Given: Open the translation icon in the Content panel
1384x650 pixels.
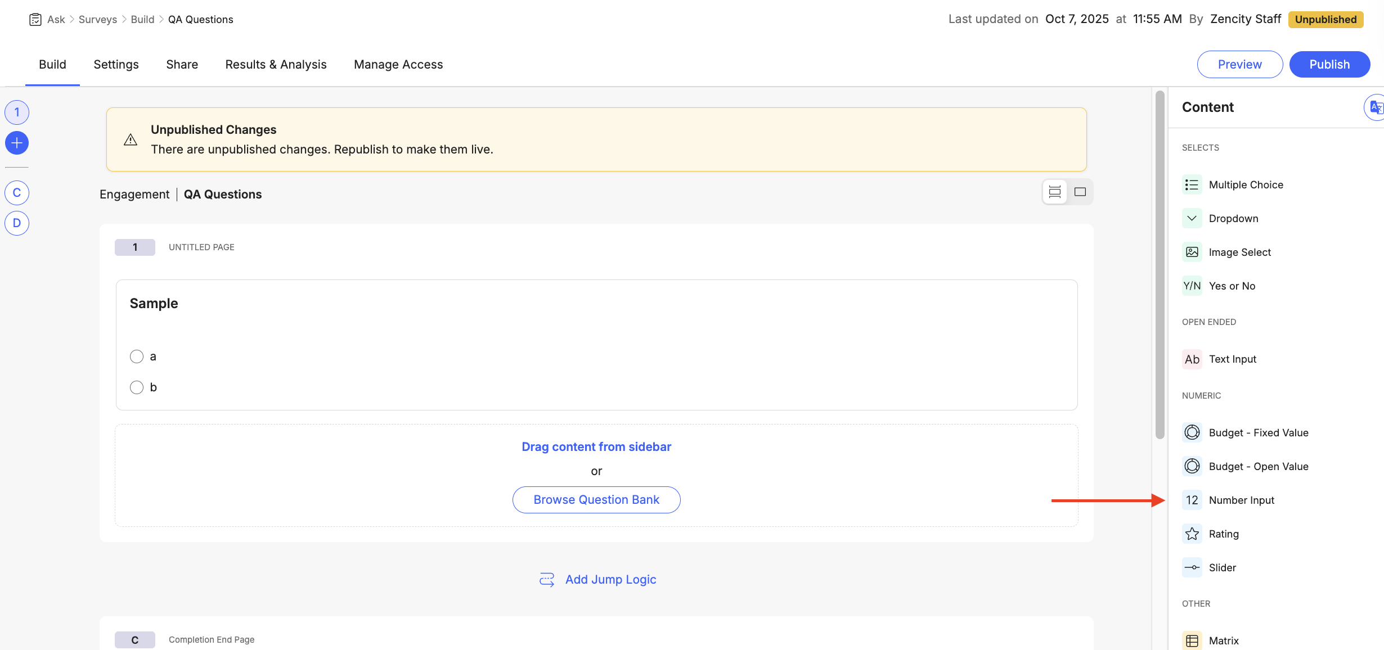Looking at the screenshot, I should coord(1376,107).
